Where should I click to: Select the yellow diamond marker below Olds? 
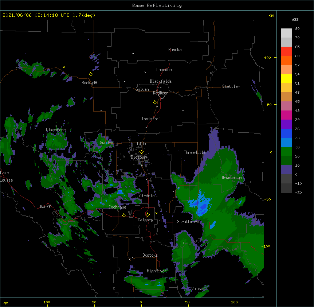pyautogui.click(x=141, y=152)
